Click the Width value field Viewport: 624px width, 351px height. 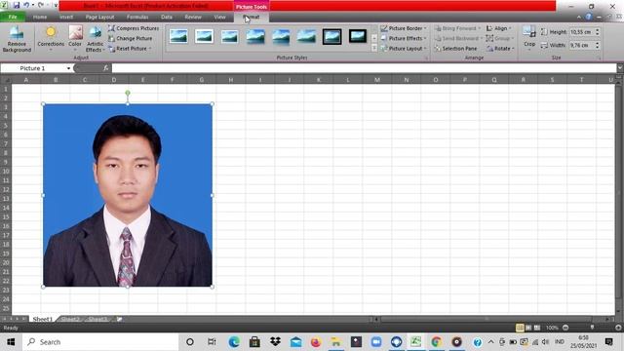(581, 46)
